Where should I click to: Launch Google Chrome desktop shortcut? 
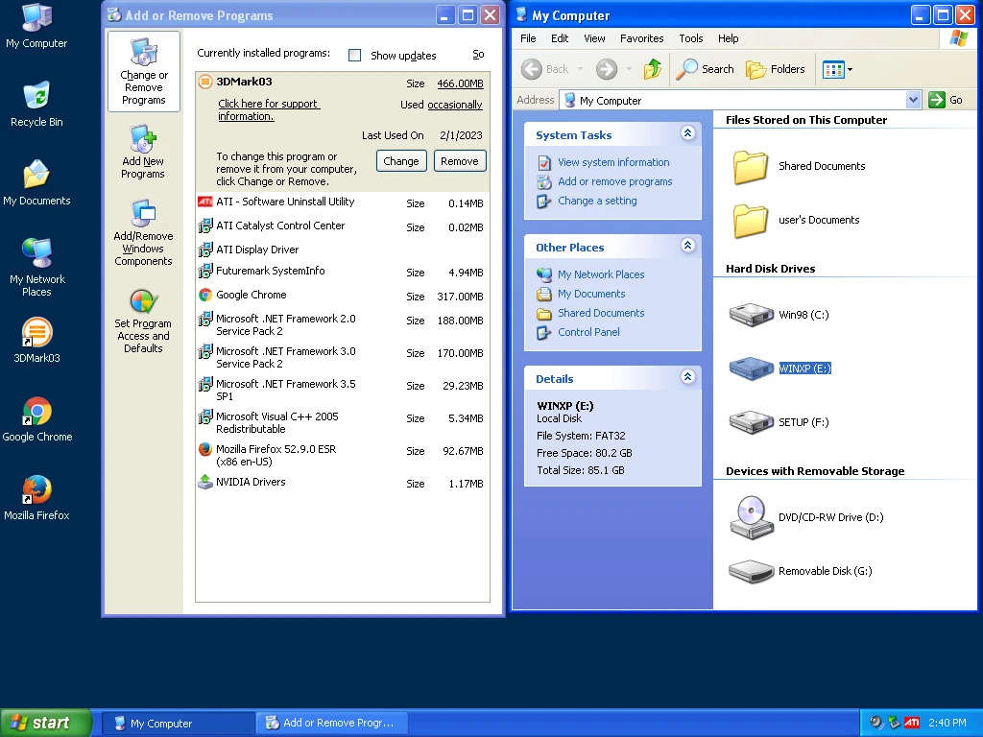36,419
